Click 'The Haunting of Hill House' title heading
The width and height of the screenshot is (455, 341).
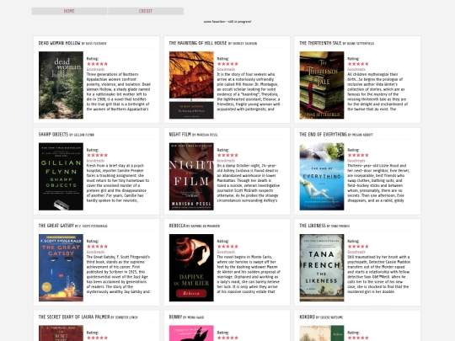tap(198, 43)
